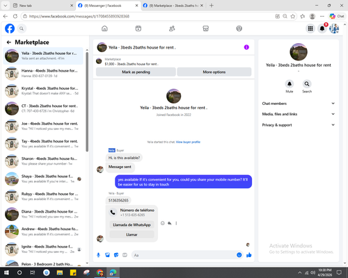Bookmark this page with the star icon

(x=293, y=16)
